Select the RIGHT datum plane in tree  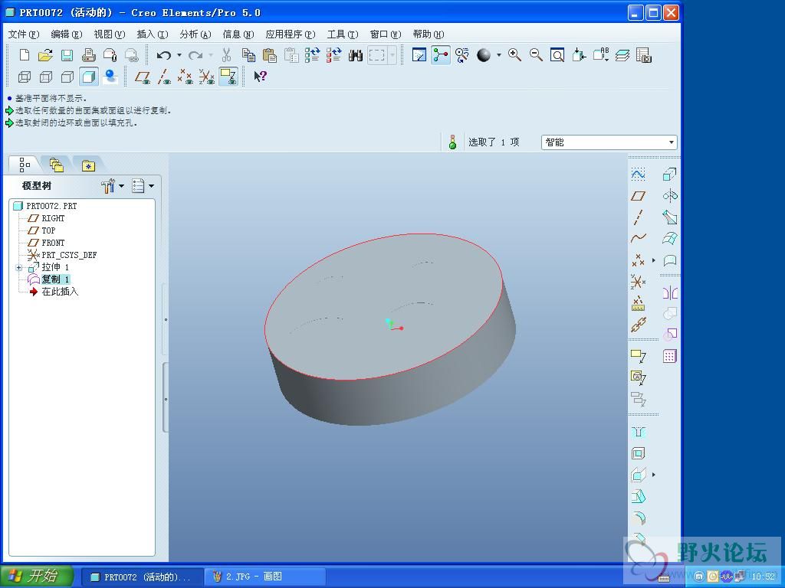53,218
